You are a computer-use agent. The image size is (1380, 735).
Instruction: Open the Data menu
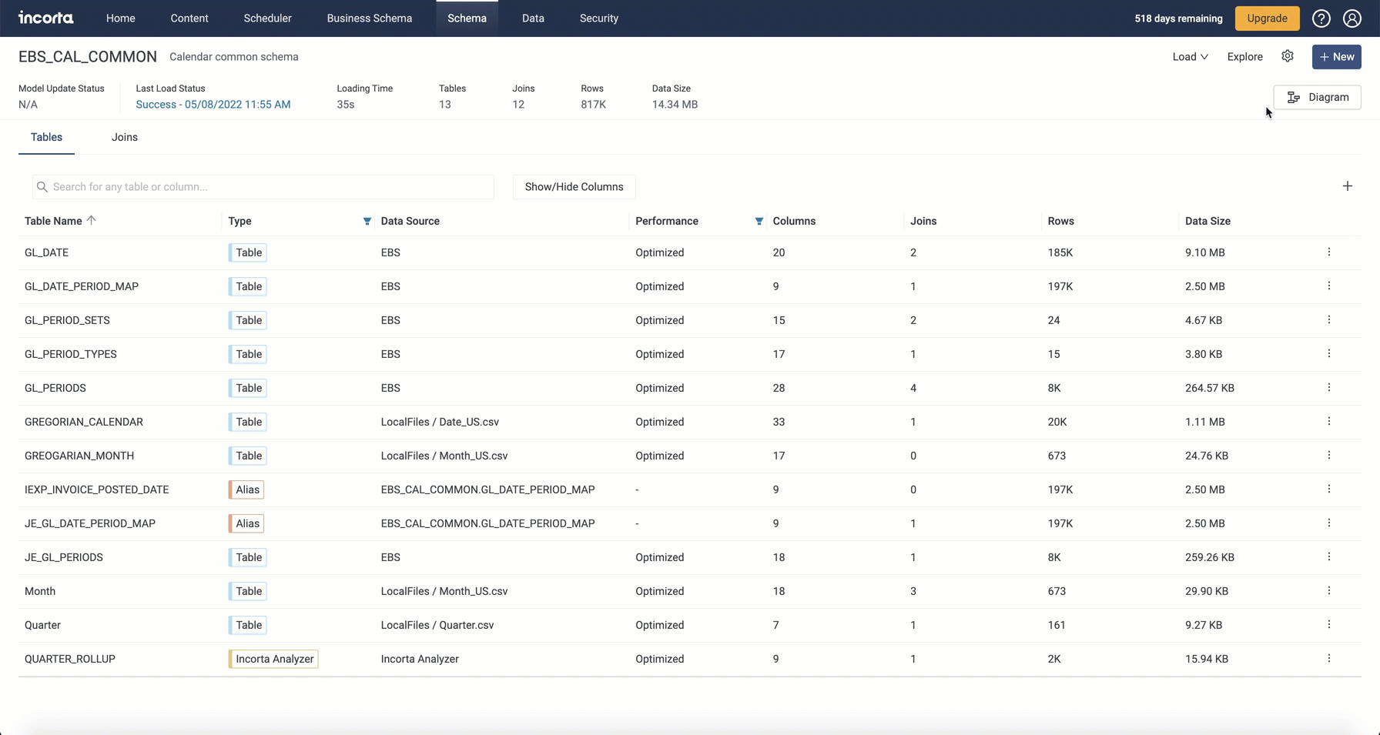[x=533, y=18]
